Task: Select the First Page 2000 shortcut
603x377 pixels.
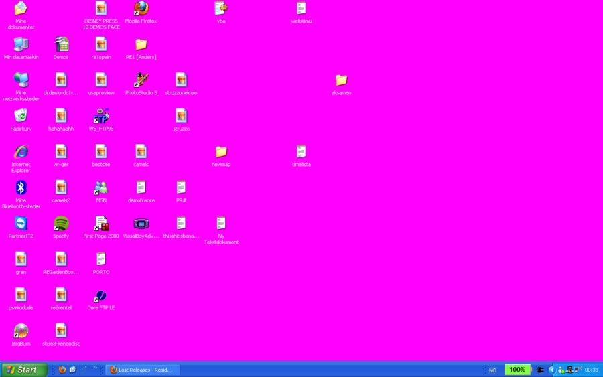Action: [100, 224]
